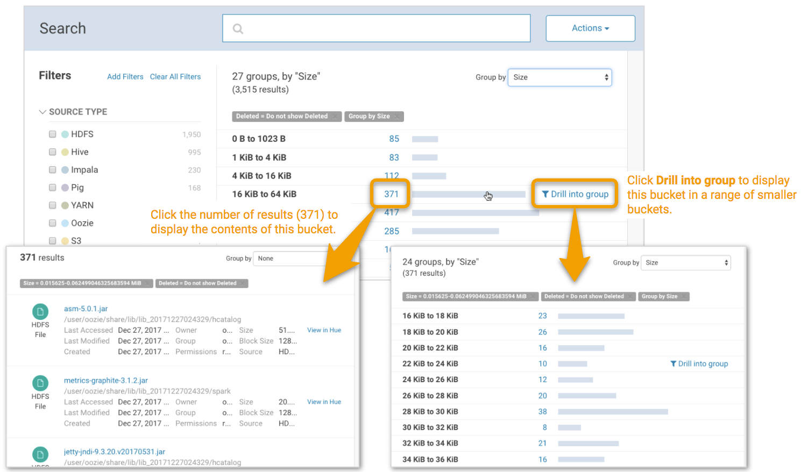Remove the 'Group by Size' filter tag
The width and height of the screenshot is (801, 472).
pyautogui.click(x=397, y=117)
